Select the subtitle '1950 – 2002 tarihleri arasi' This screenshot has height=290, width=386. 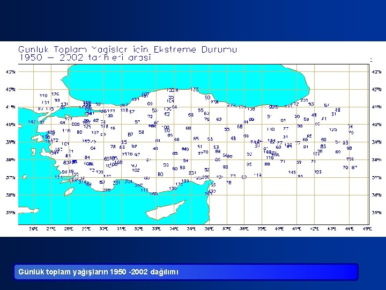tap(85, 57)
